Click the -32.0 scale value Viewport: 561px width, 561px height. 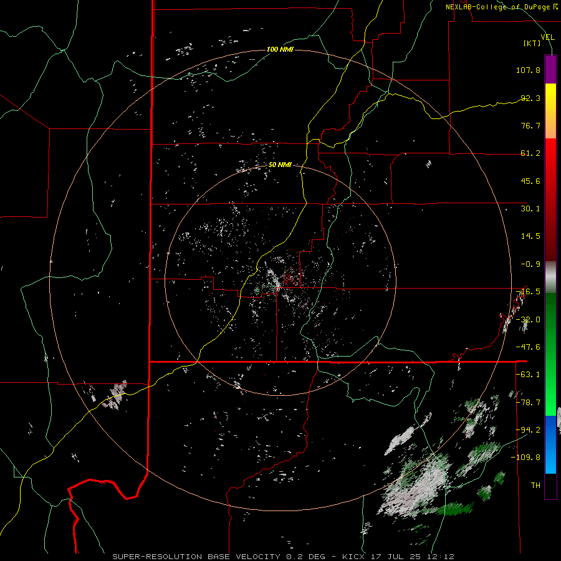pyautogui.click(x=528, y=320)
